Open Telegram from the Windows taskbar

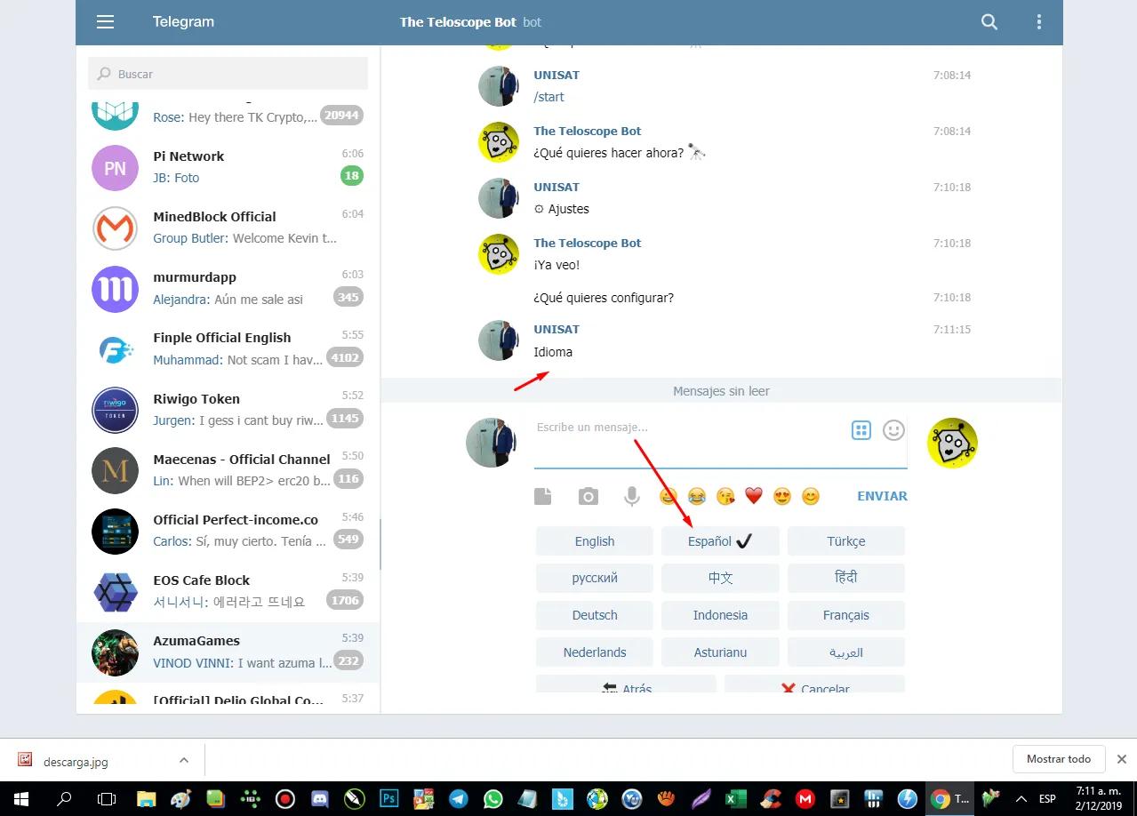pyautogui.click(x=459, y=798)
